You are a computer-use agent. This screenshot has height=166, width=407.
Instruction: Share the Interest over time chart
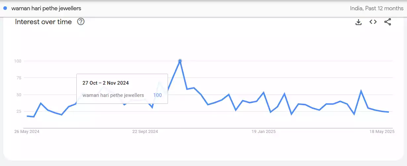click(387, 22)
